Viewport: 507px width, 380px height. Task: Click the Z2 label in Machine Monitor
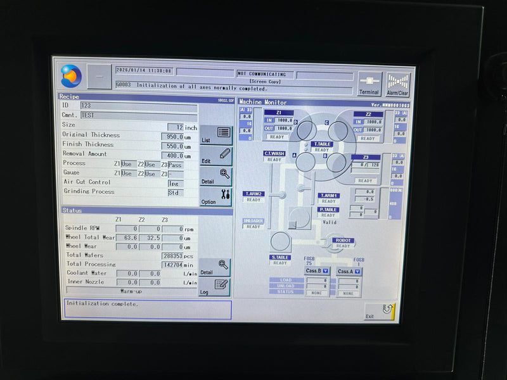(x=368, y=114)
